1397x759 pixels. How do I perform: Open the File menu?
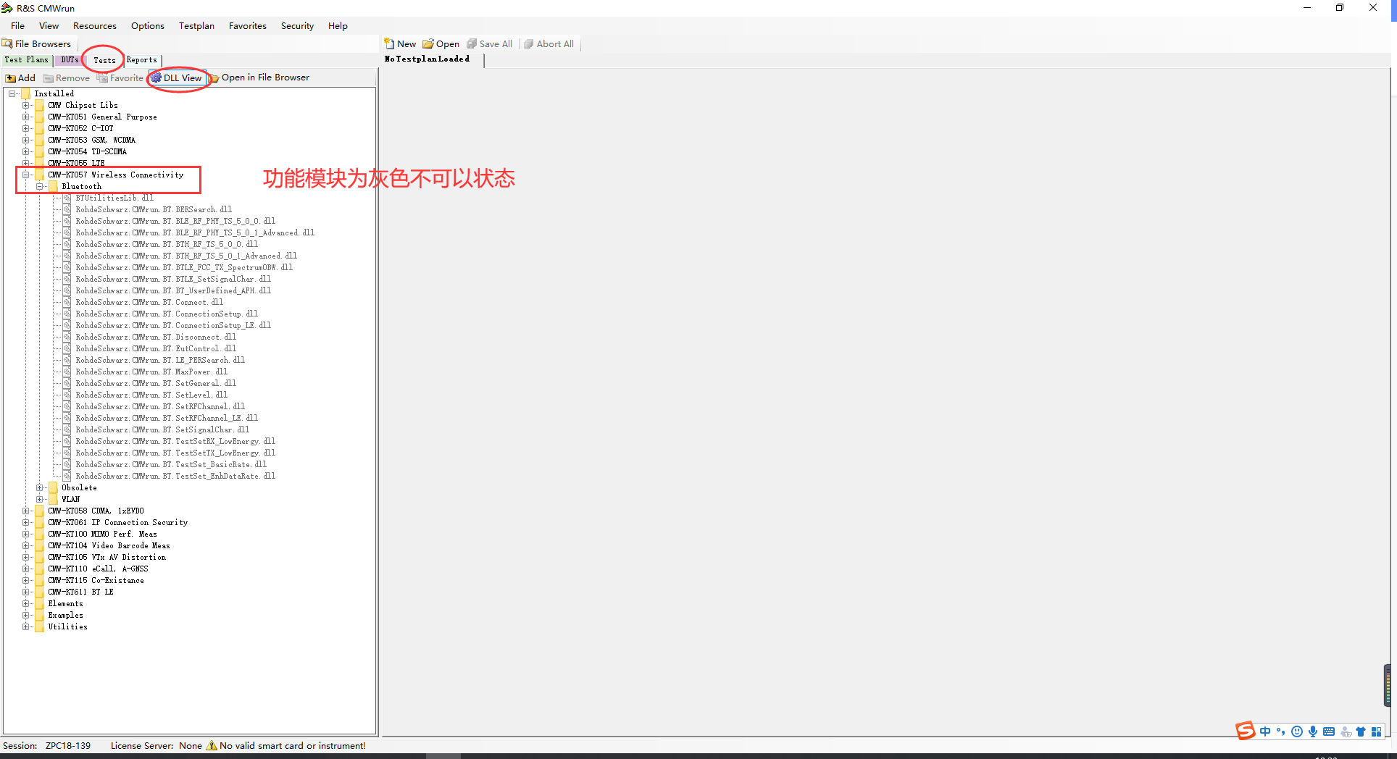[x=17, y=25]
